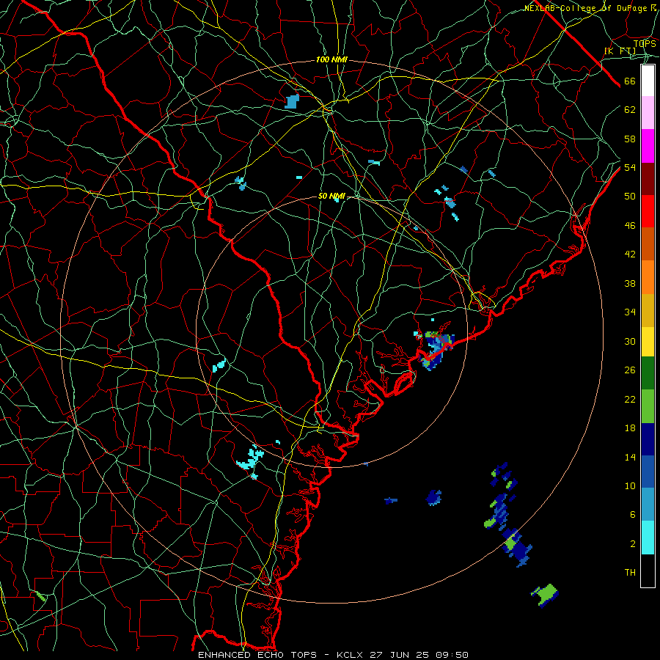Click the legend value 58

pyautogui.click(x=630, y=139)
